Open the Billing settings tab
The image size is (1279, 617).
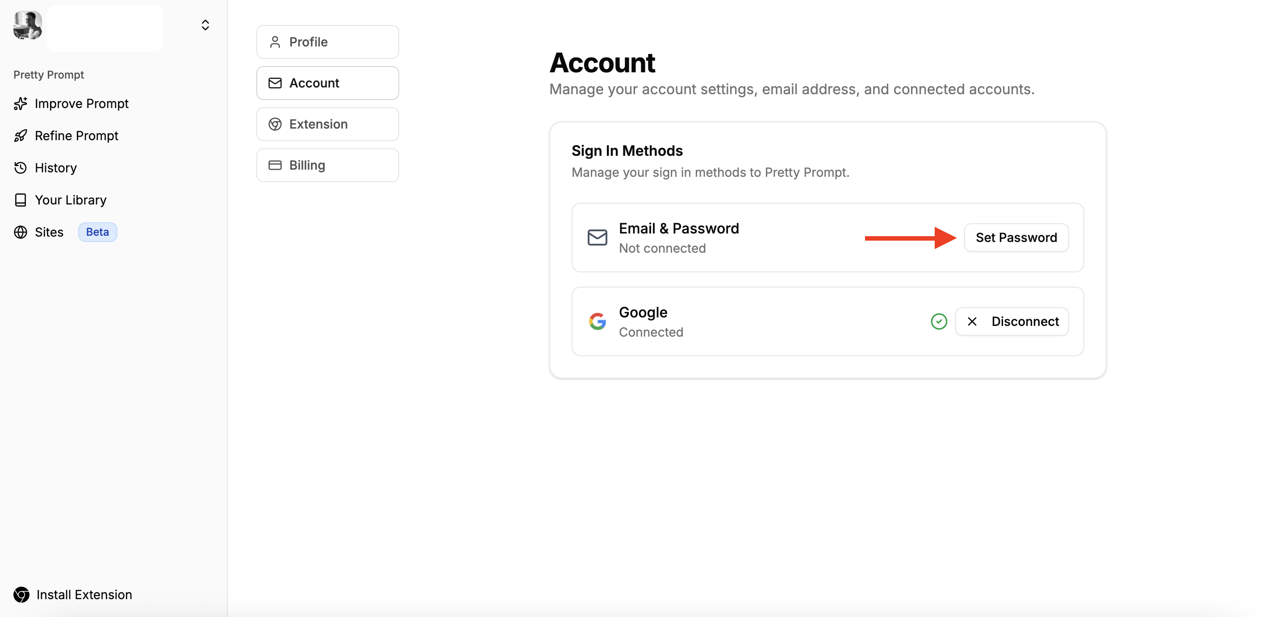tap(327, 165)
